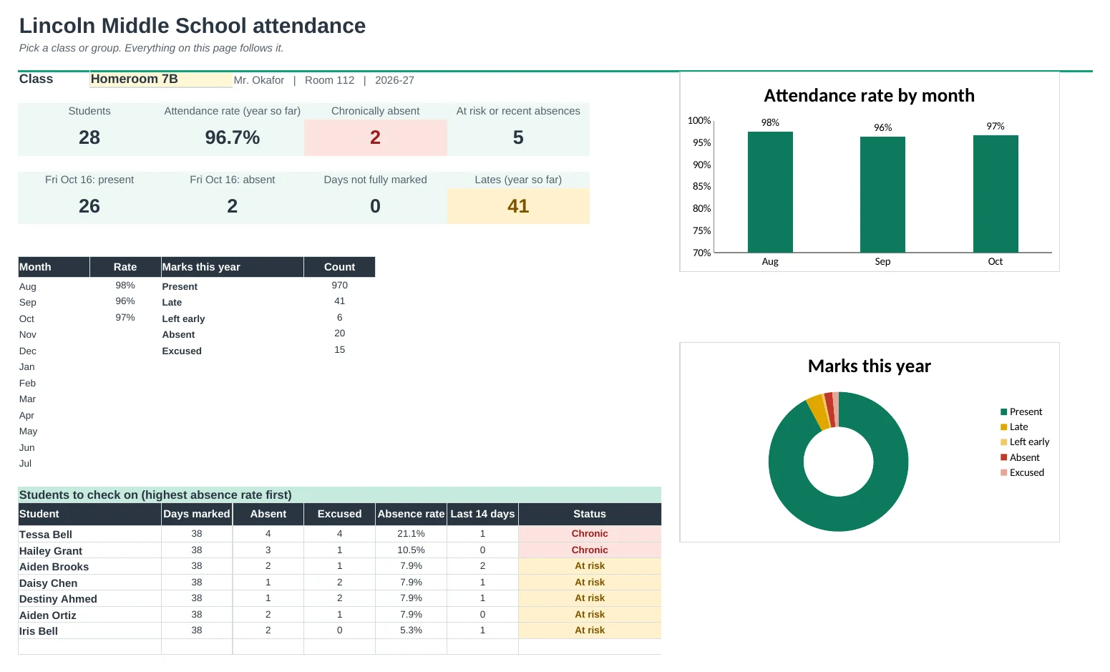The width and height of the screenshot is (1110, 672).
Task: Click the 21.1% absence rate cell
Action: pyautogui.click(x=411, y=534)
